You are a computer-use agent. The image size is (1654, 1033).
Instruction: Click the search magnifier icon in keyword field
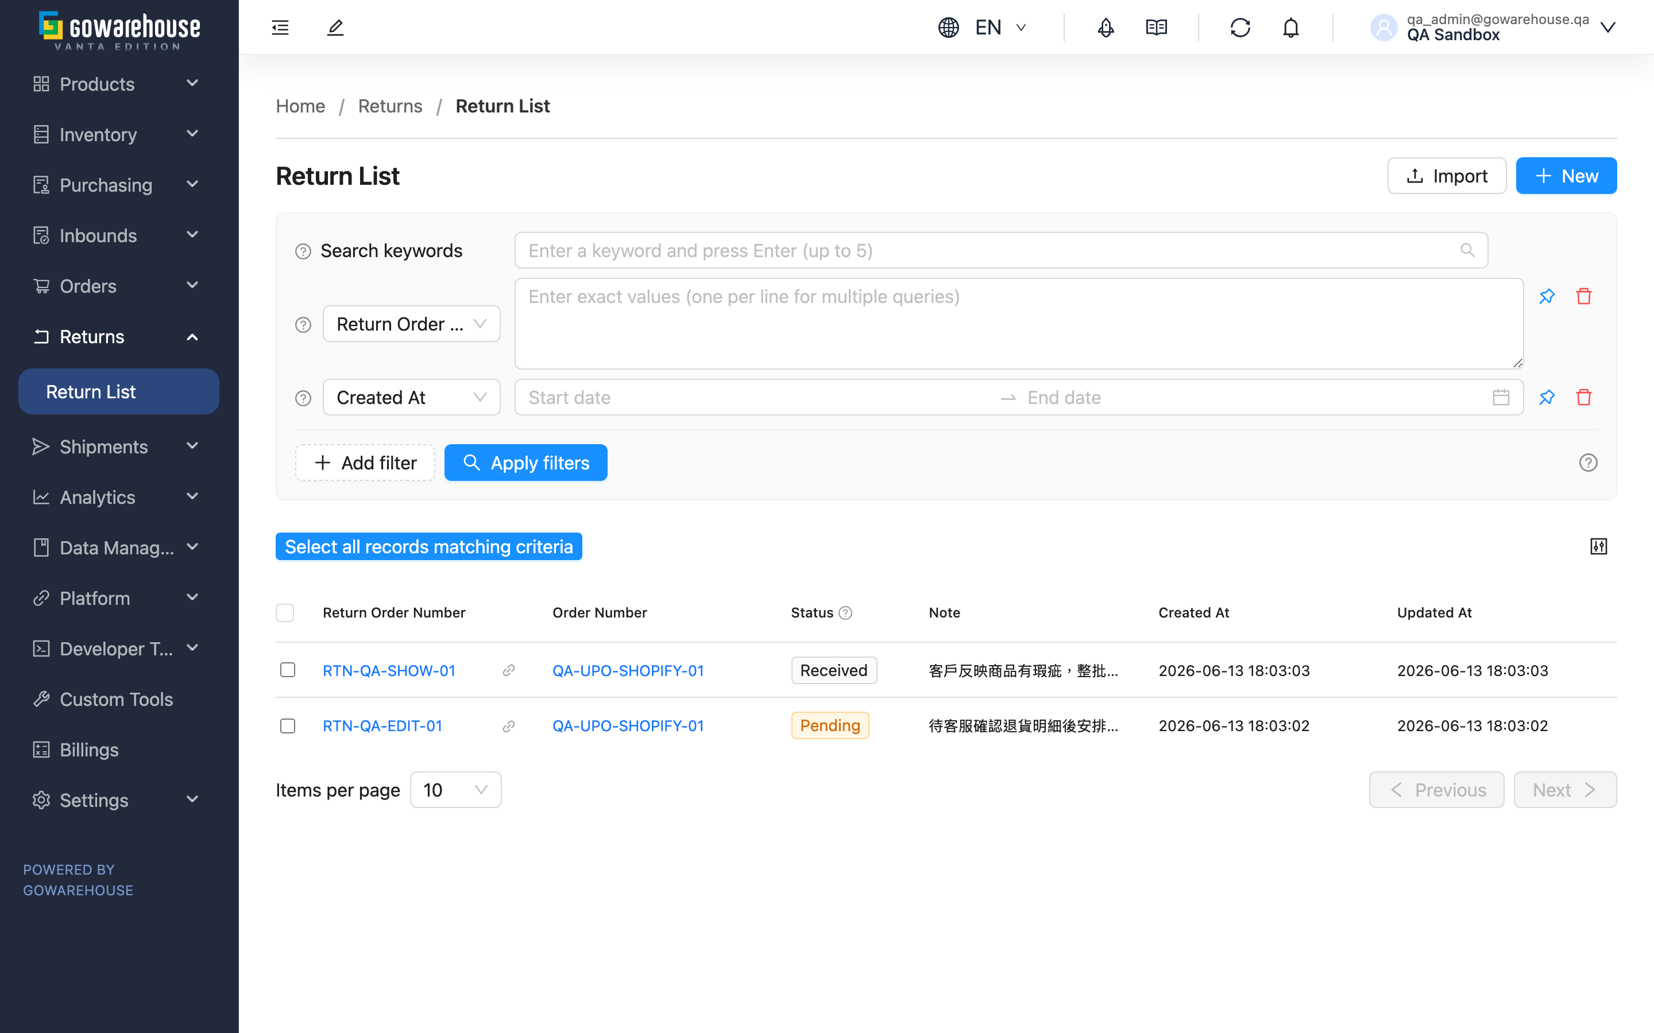point(1467,250)
